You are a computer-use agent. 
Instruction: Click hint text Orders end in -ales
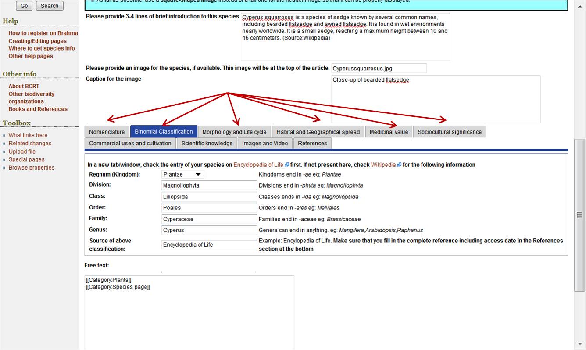click(x=299, y=208)
